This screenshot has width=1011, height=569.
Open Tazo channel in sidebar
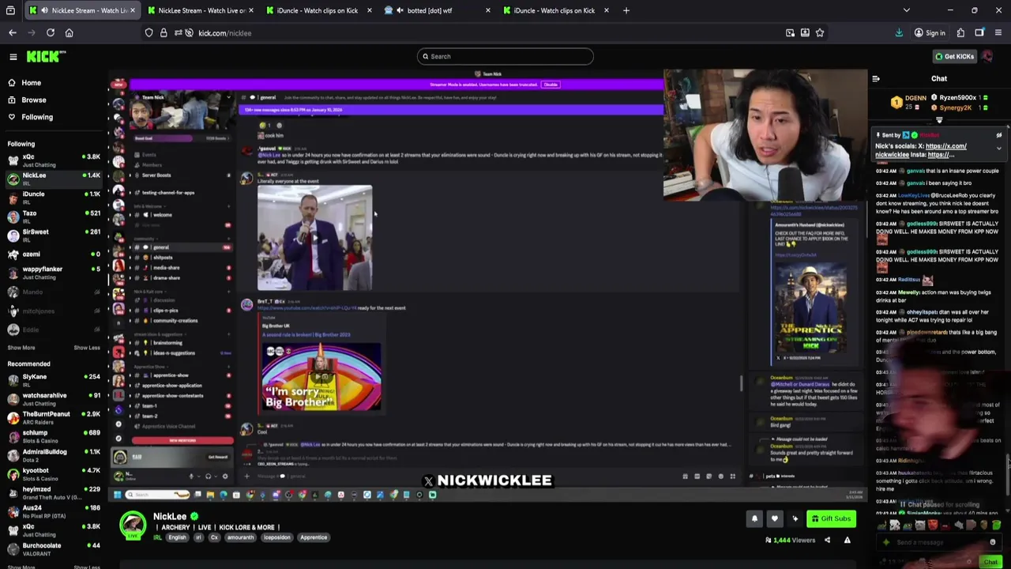pyautogui.click(x=54, y=217)
